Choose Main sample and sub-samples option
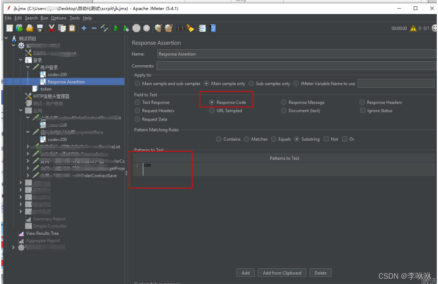The width and height of the screenshot is (438, 284). tap(137, 83)
